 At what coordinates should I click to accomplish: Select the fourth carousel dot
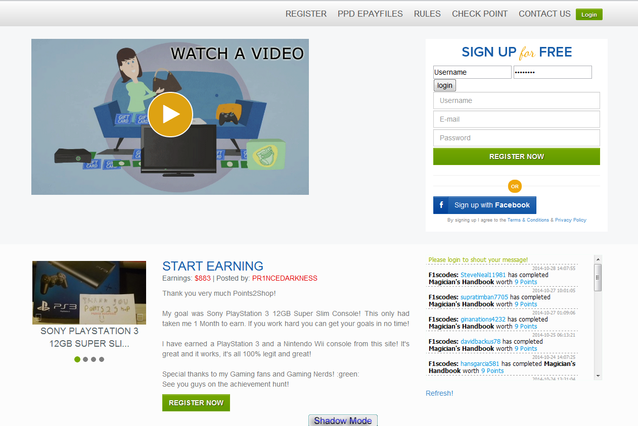pyautogui.click(x=102, y=359)
